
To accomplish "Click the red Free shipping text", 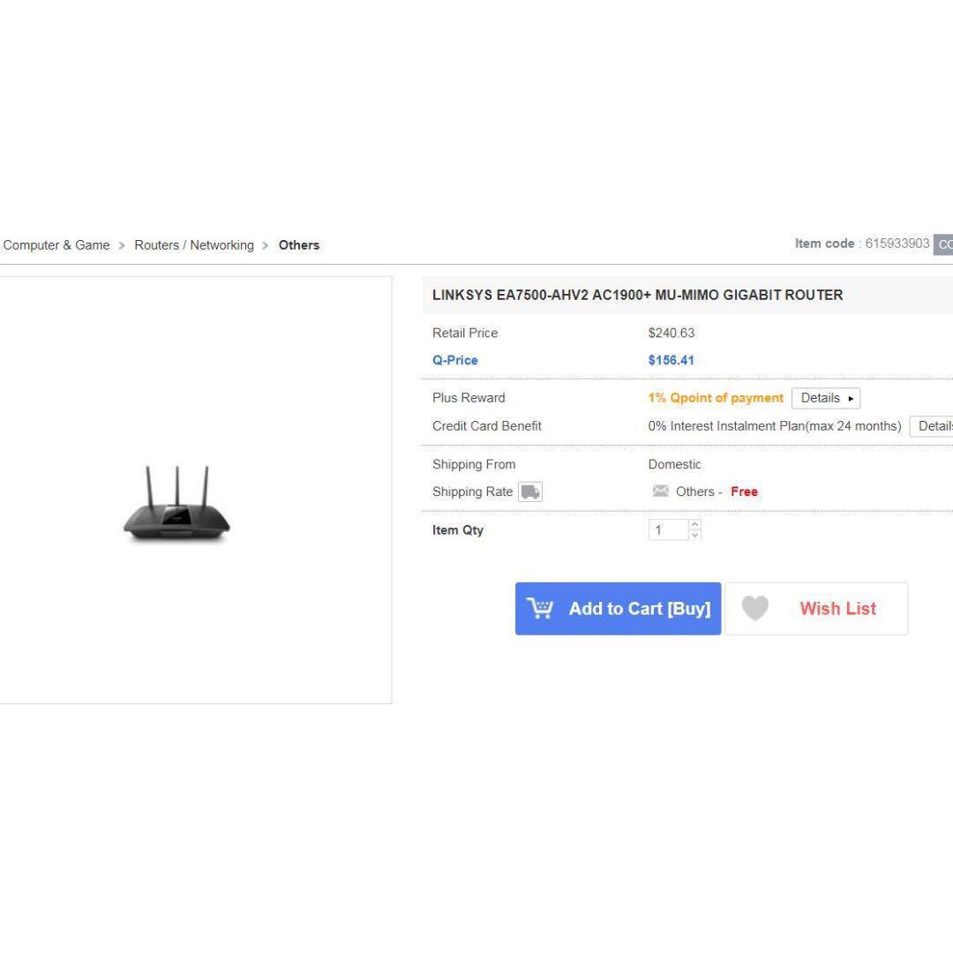I will click(744, 492).
